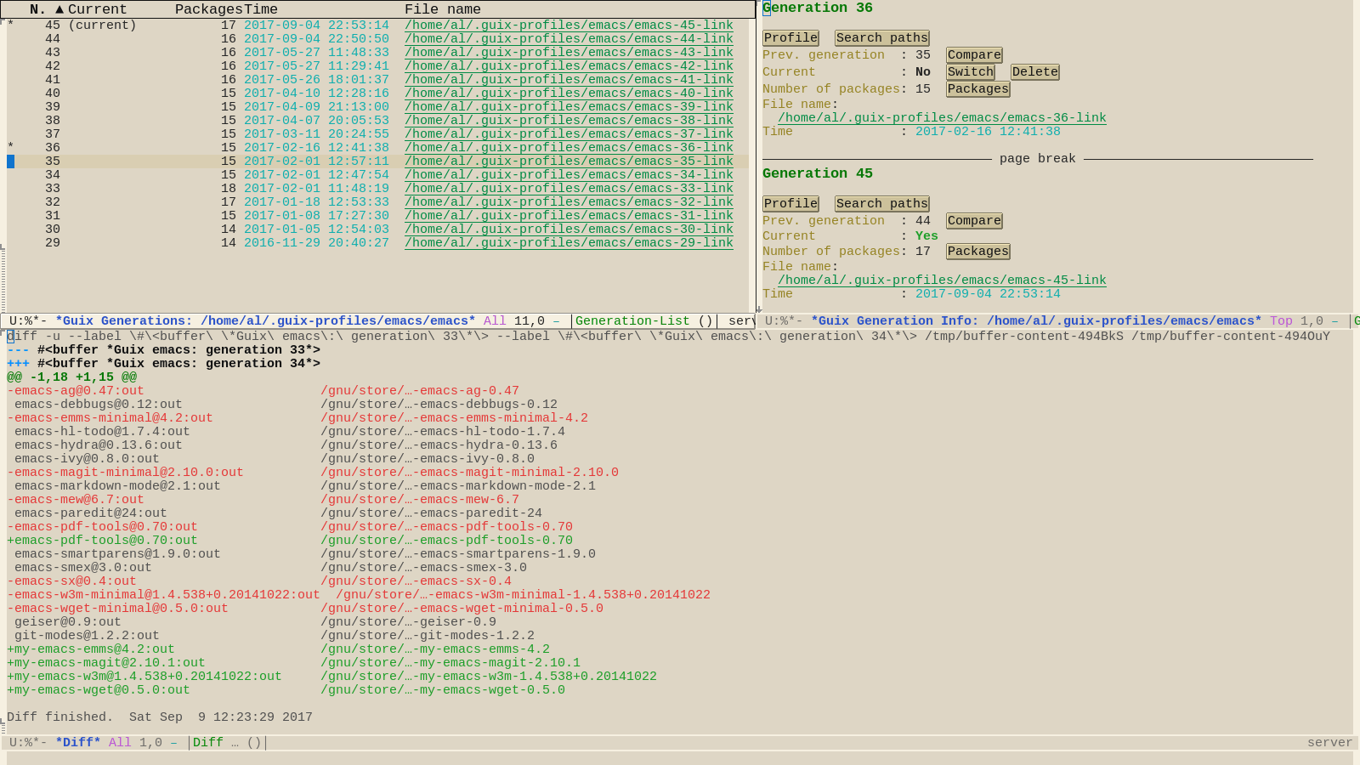Switch to Generation 36
1360x765 pixels.
point(970,72)
